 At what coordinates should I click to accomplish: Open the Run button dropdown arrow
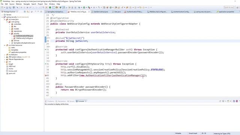pyautogui.click(x=86, y=7)
